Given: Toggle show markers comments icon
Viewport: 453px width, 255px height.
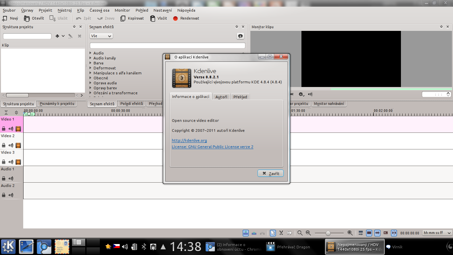Looking at the screenshot, I should [386, 233].
